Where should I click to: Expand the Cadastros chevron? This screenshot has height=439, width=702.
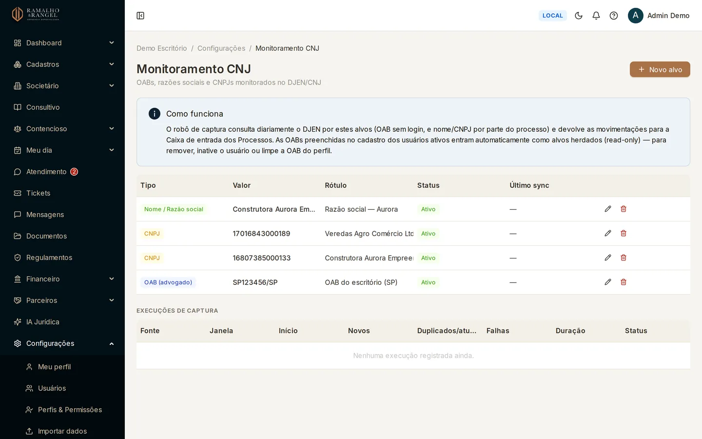112,64
